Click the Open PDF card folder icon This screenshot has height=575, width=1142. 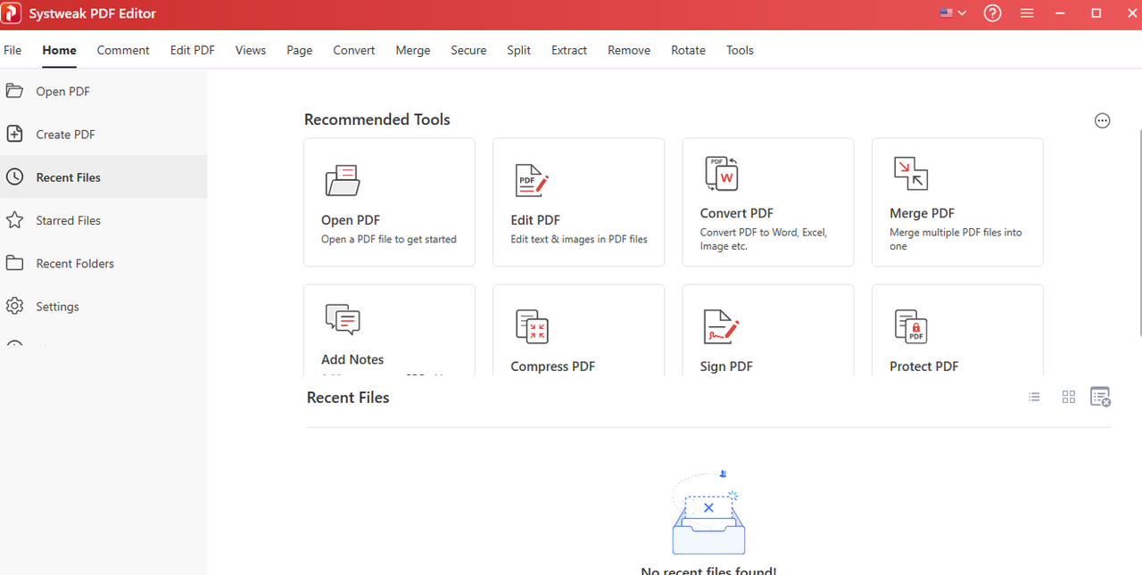tap(343, 181)
